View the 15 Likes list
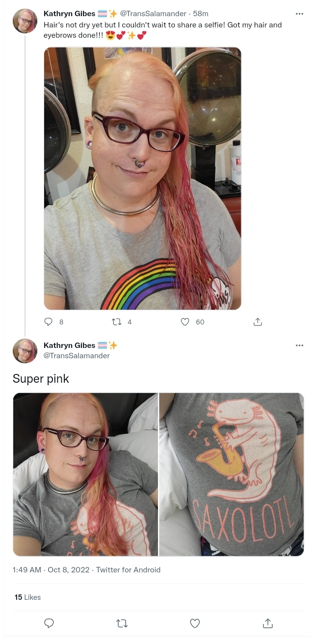This screenshot has width=312, height=641. (x=28, y=597)
